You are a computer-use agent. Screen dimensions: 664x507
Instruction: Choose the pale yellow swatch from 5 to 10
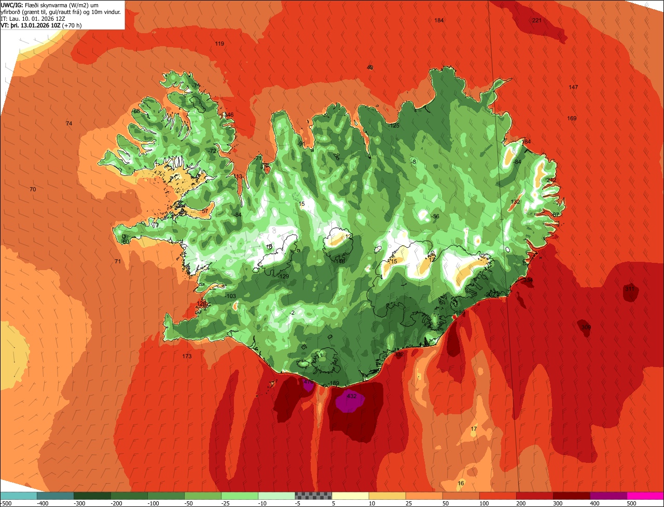pos(350,495)
